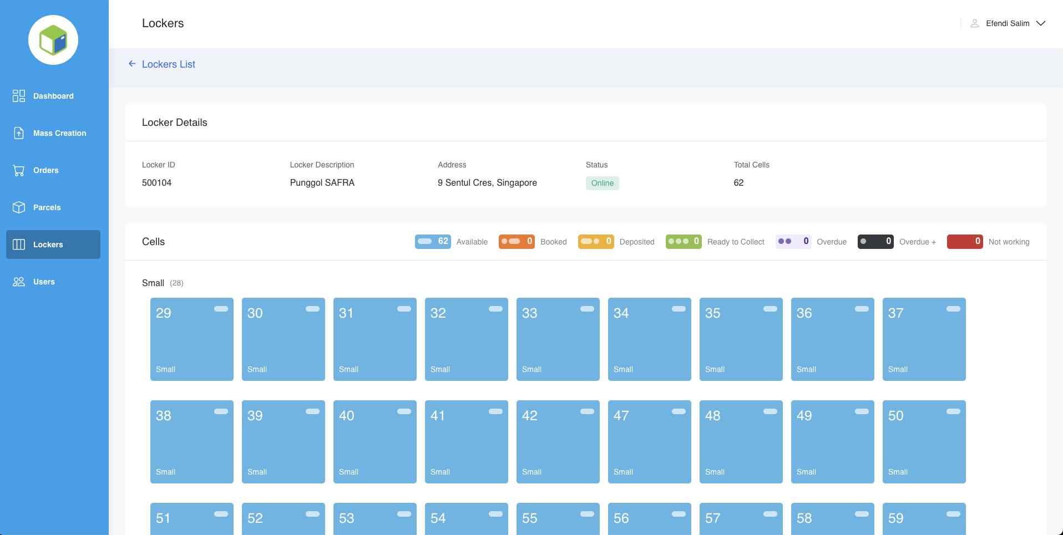Click the Small (28) section heading
Viewport: 1063px width, 535px height.
click(163, 283)
